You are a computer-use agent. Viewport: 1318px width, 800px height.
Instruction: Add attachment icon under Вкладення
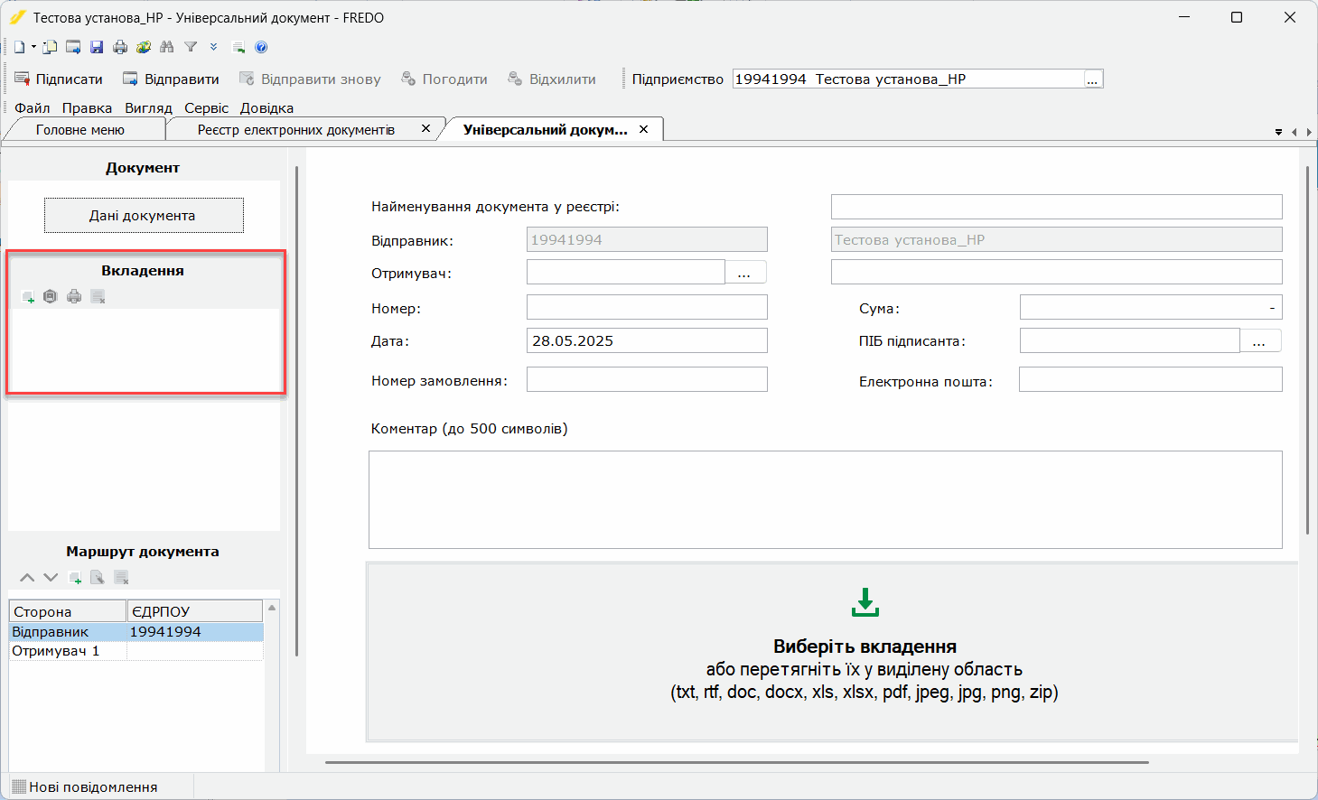28,296
